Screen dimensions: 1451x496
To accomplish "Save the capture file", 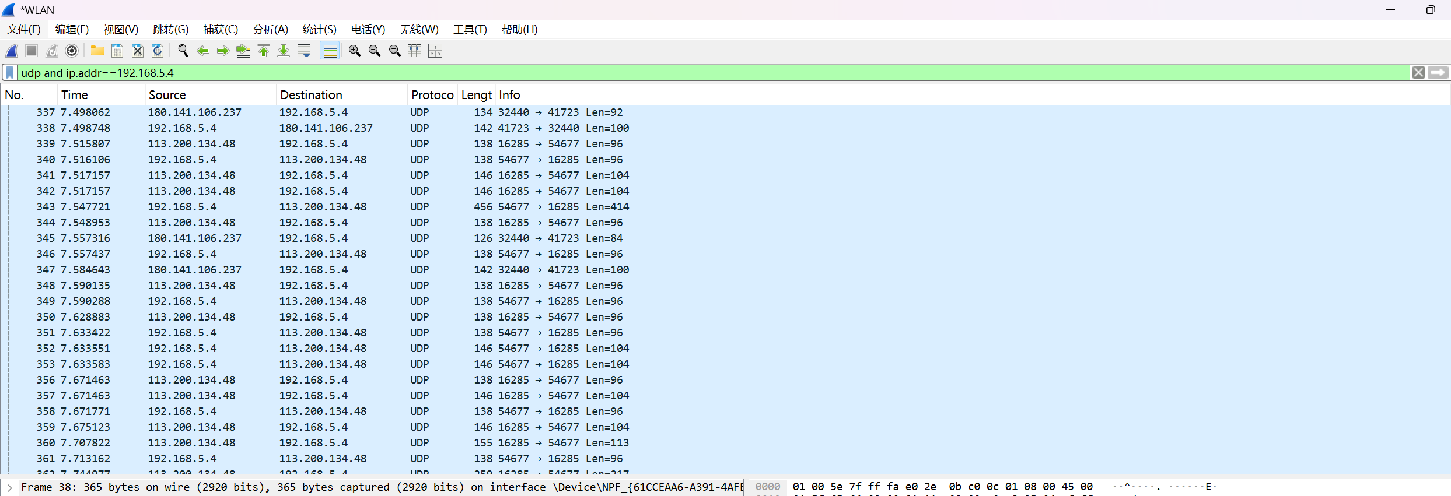I will coord(117,51).
